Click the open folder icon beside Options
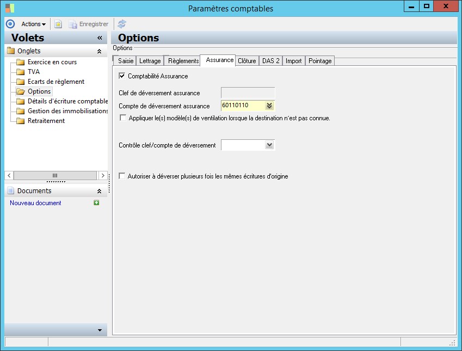 20,91
